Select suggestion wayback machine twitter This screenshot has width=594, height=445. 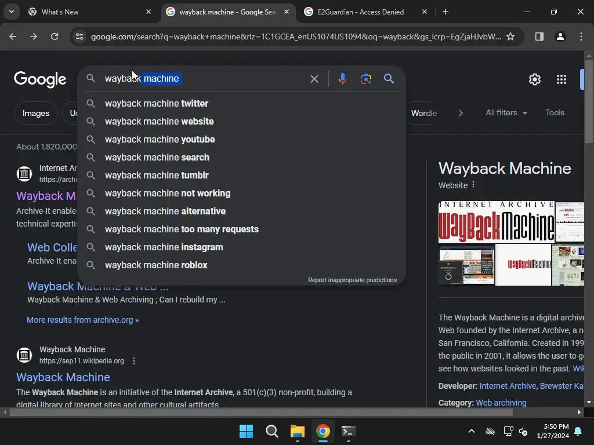point(241,103)
